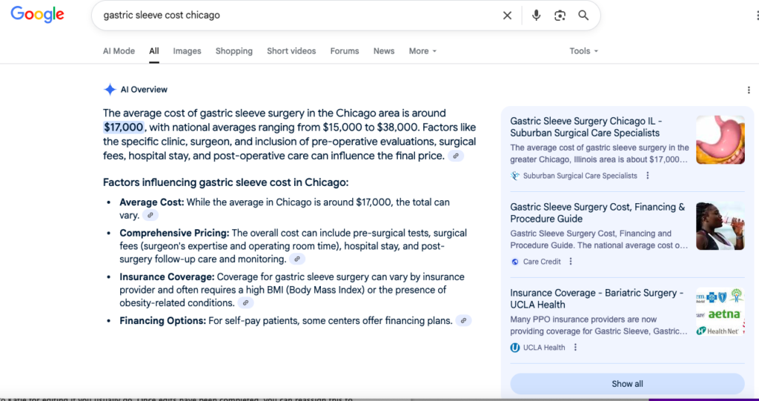Open Insurance Coverage Bariatric Surgery UCLA link
The image size is (759, 401).
597,298
